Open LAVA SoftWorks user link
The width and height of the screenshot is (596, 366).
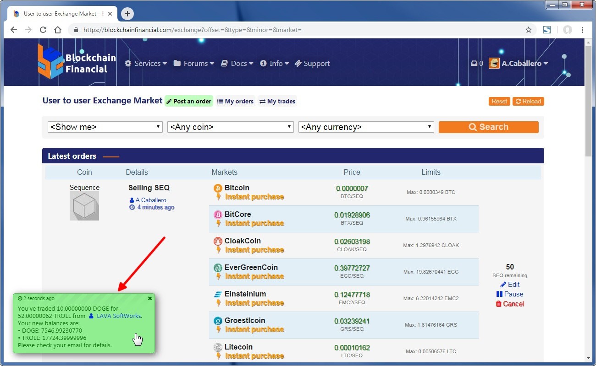pyautogui.click(x=118, y=316)
